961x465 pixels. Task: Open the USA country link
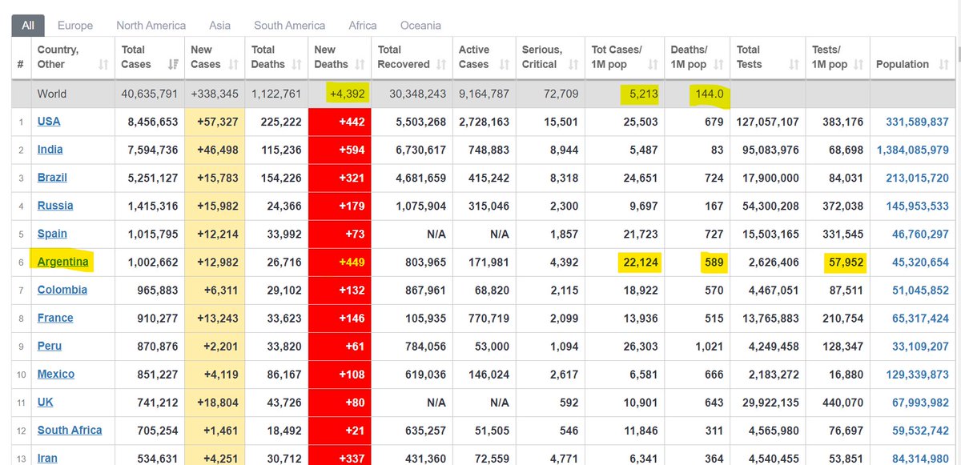(49, 122)
